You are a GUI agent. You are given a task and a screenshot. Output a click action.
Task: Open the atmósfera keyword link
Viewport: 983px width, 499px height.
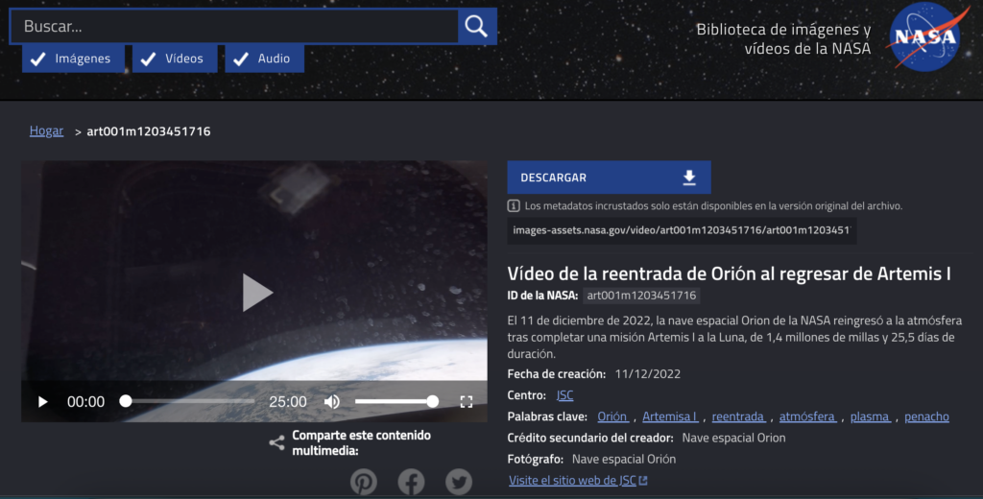pyautogui.click(x=806, y=416)
